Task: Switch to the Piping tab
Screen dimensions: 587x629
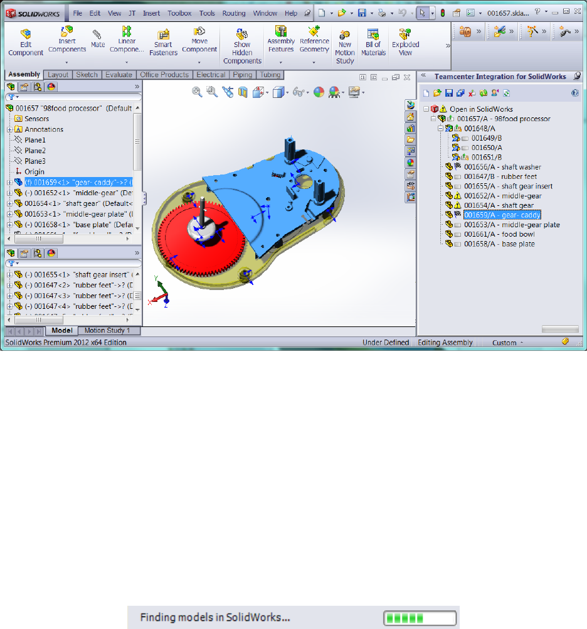Action: click(x=243, y=75)
